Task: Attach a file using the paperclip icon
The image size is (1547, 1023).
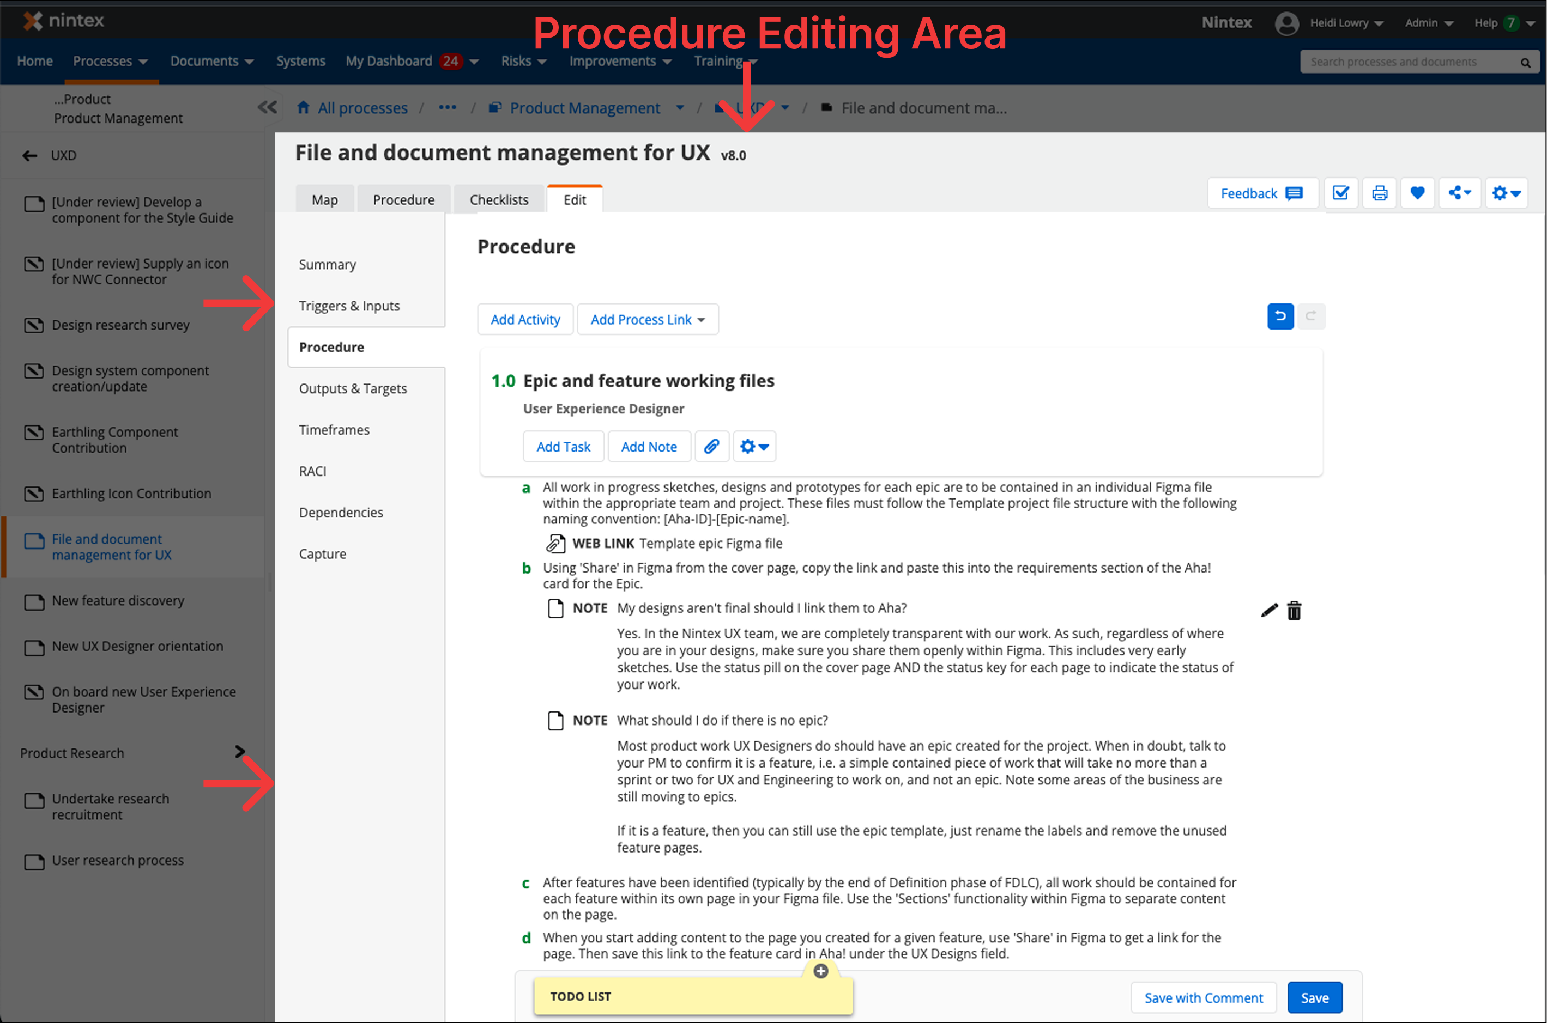Action: pyautogui.click(x=711, y=446)
